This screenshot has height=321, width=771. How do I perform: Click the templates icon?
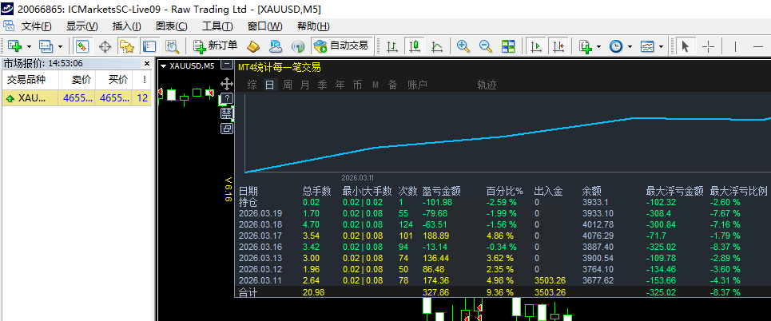(x=646, y=46)
